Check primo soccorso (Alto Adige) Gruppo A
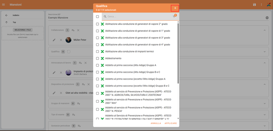This screenshot has width=273, height=131. 98,65
